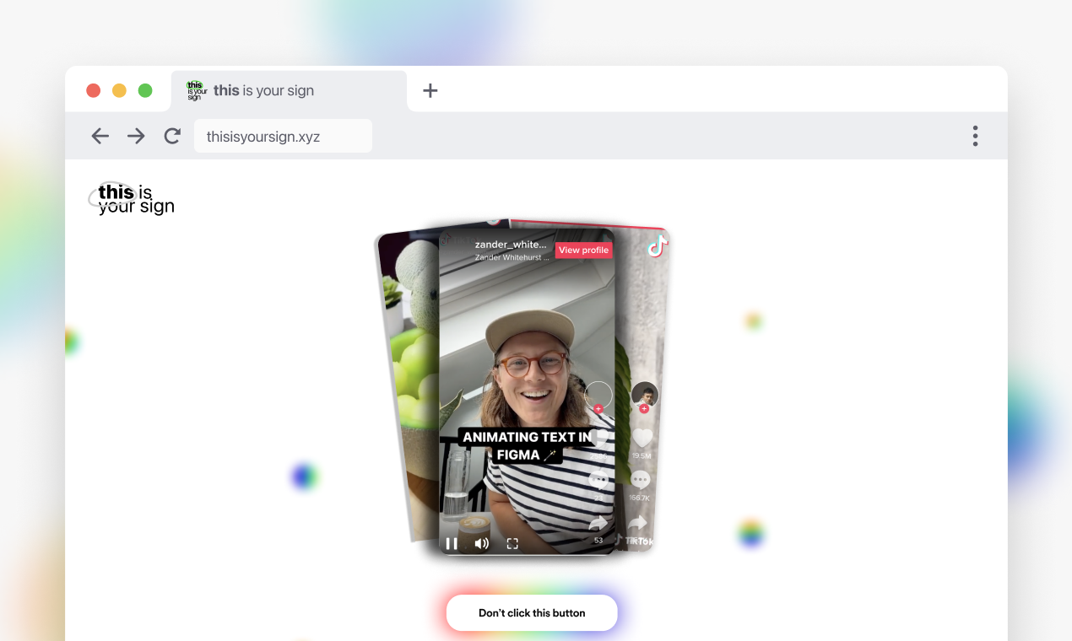Click the TikTok logo on the back card
1072x641 pixels.
point(658,246)
